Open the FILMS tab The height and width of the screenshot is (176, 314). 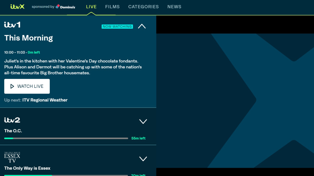[113, 7]
